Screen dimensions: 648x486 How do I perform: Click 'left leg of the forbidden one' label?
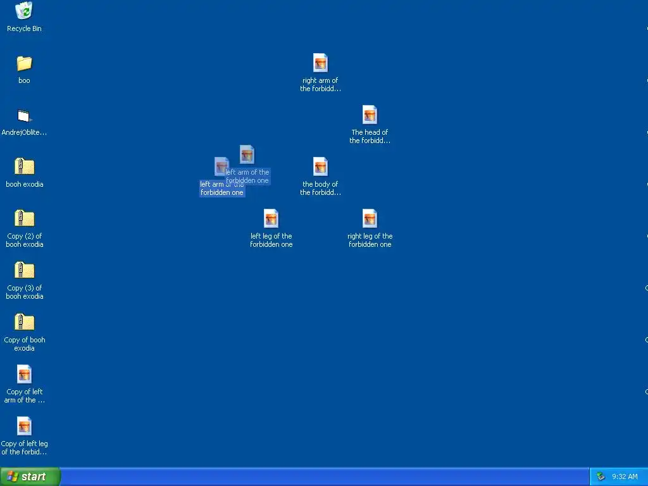271,240
